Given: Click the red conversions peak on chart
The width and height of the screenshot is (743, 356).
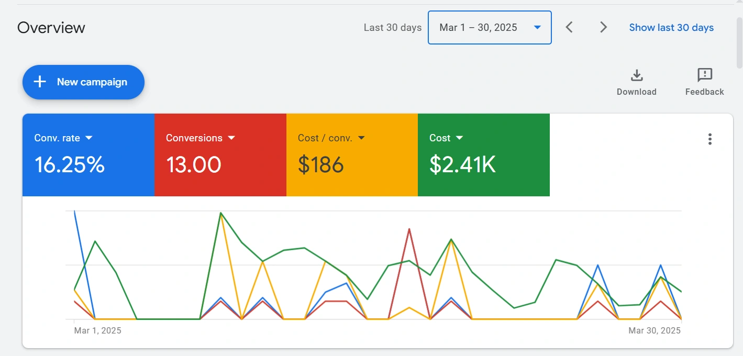Looking at the screenshot, I should [x=409, y=229].
